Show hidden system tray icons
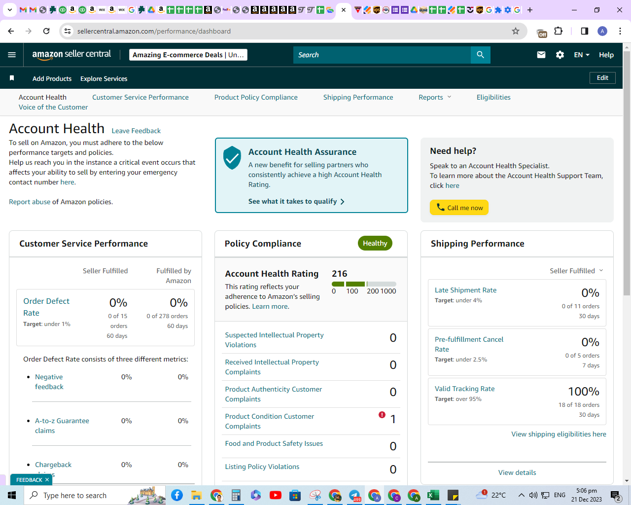 [x=521, y=495]
